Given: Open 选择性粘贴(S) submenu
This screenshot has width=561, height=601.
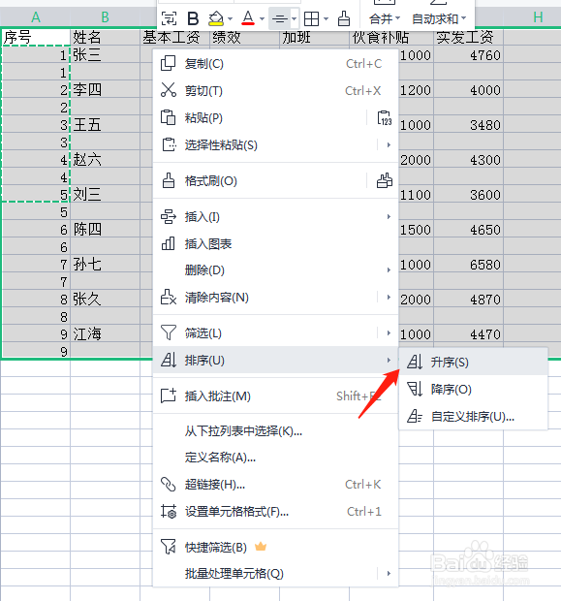Looking at the screenshot, I should 275,144.
